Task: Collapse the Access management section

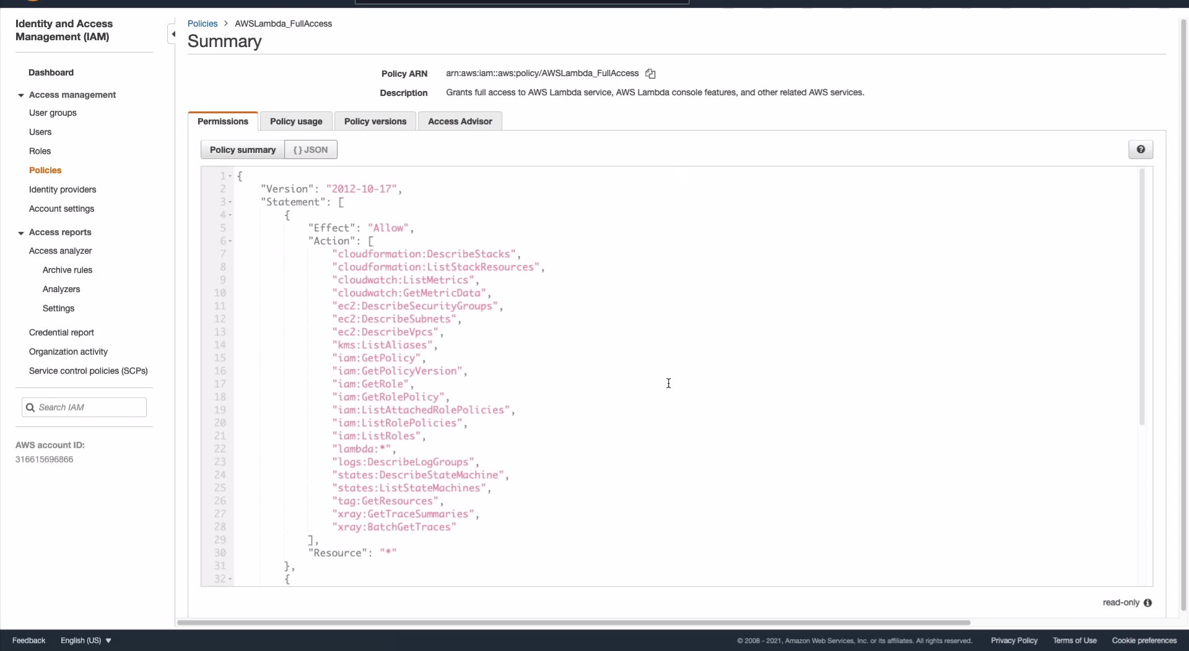Action: coord(21,95)
